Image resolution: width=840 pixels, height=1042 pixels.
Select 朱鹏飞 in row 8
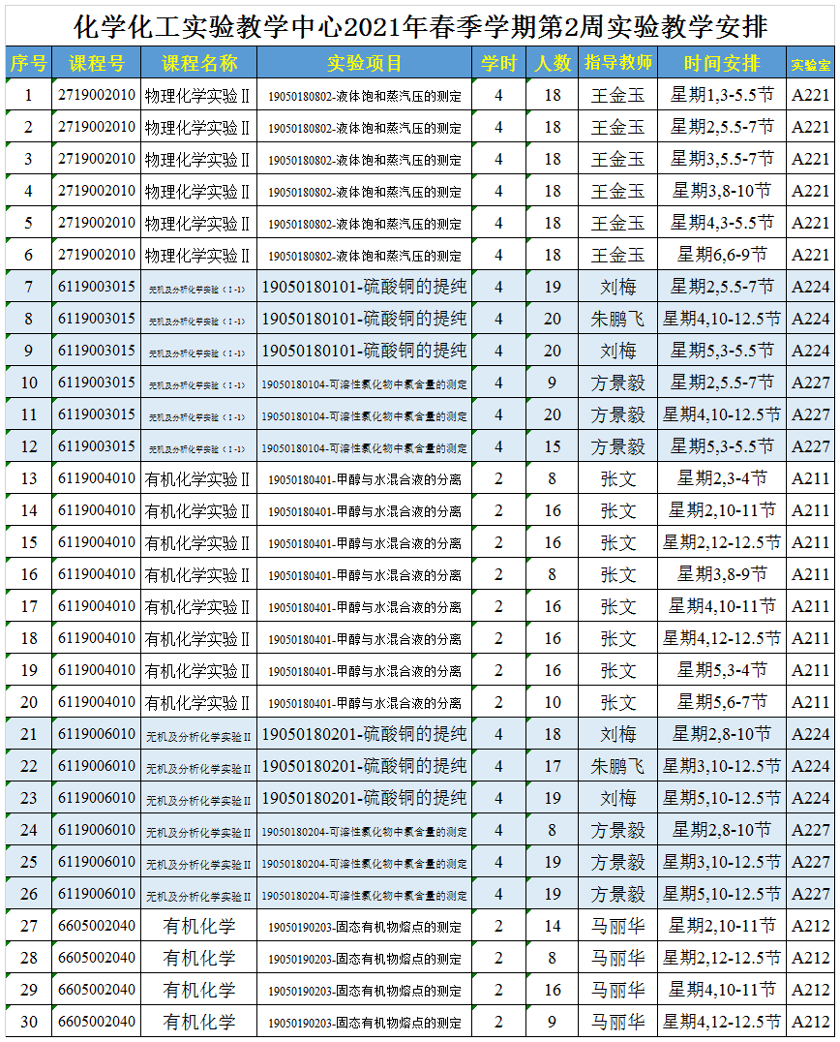tap(618, 319)
